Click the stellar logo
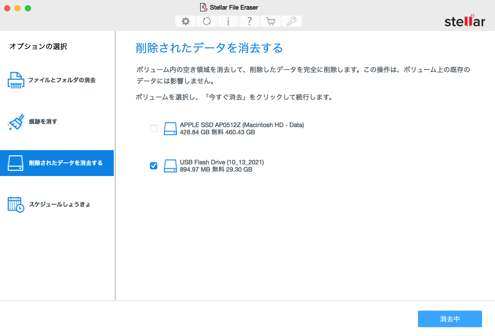 pos(465,21)
